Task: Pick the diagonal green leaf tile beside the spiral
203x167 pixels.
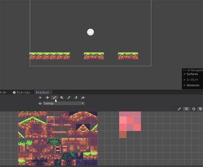Action: click(72, 156)
